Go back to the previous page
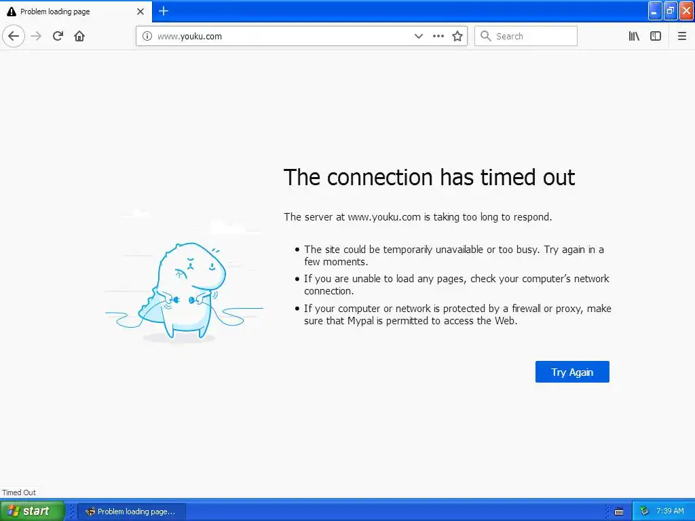 pyautogui.click(x=14, y=36)
